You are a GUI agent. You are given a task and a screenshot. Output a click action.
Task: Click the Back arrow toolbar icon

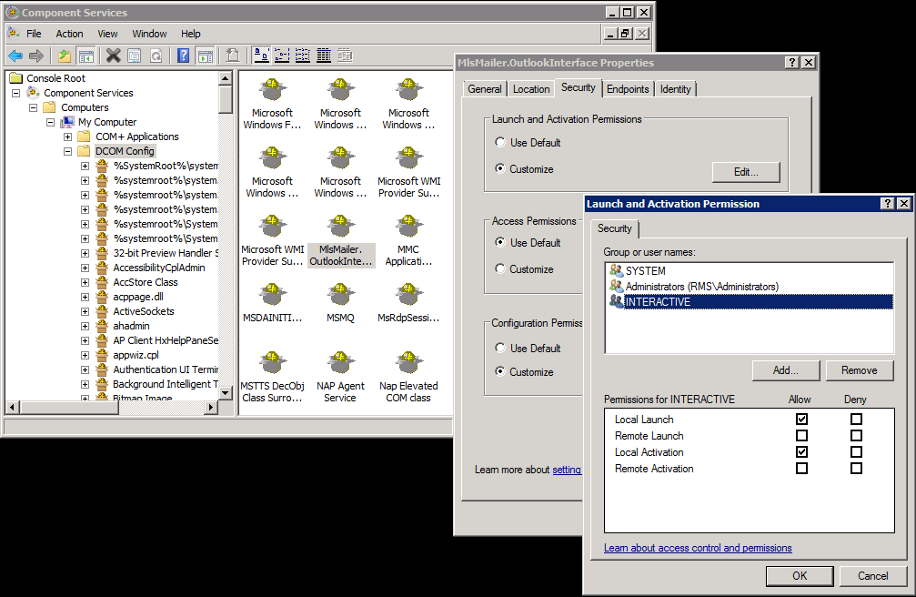tap(15, 56)
